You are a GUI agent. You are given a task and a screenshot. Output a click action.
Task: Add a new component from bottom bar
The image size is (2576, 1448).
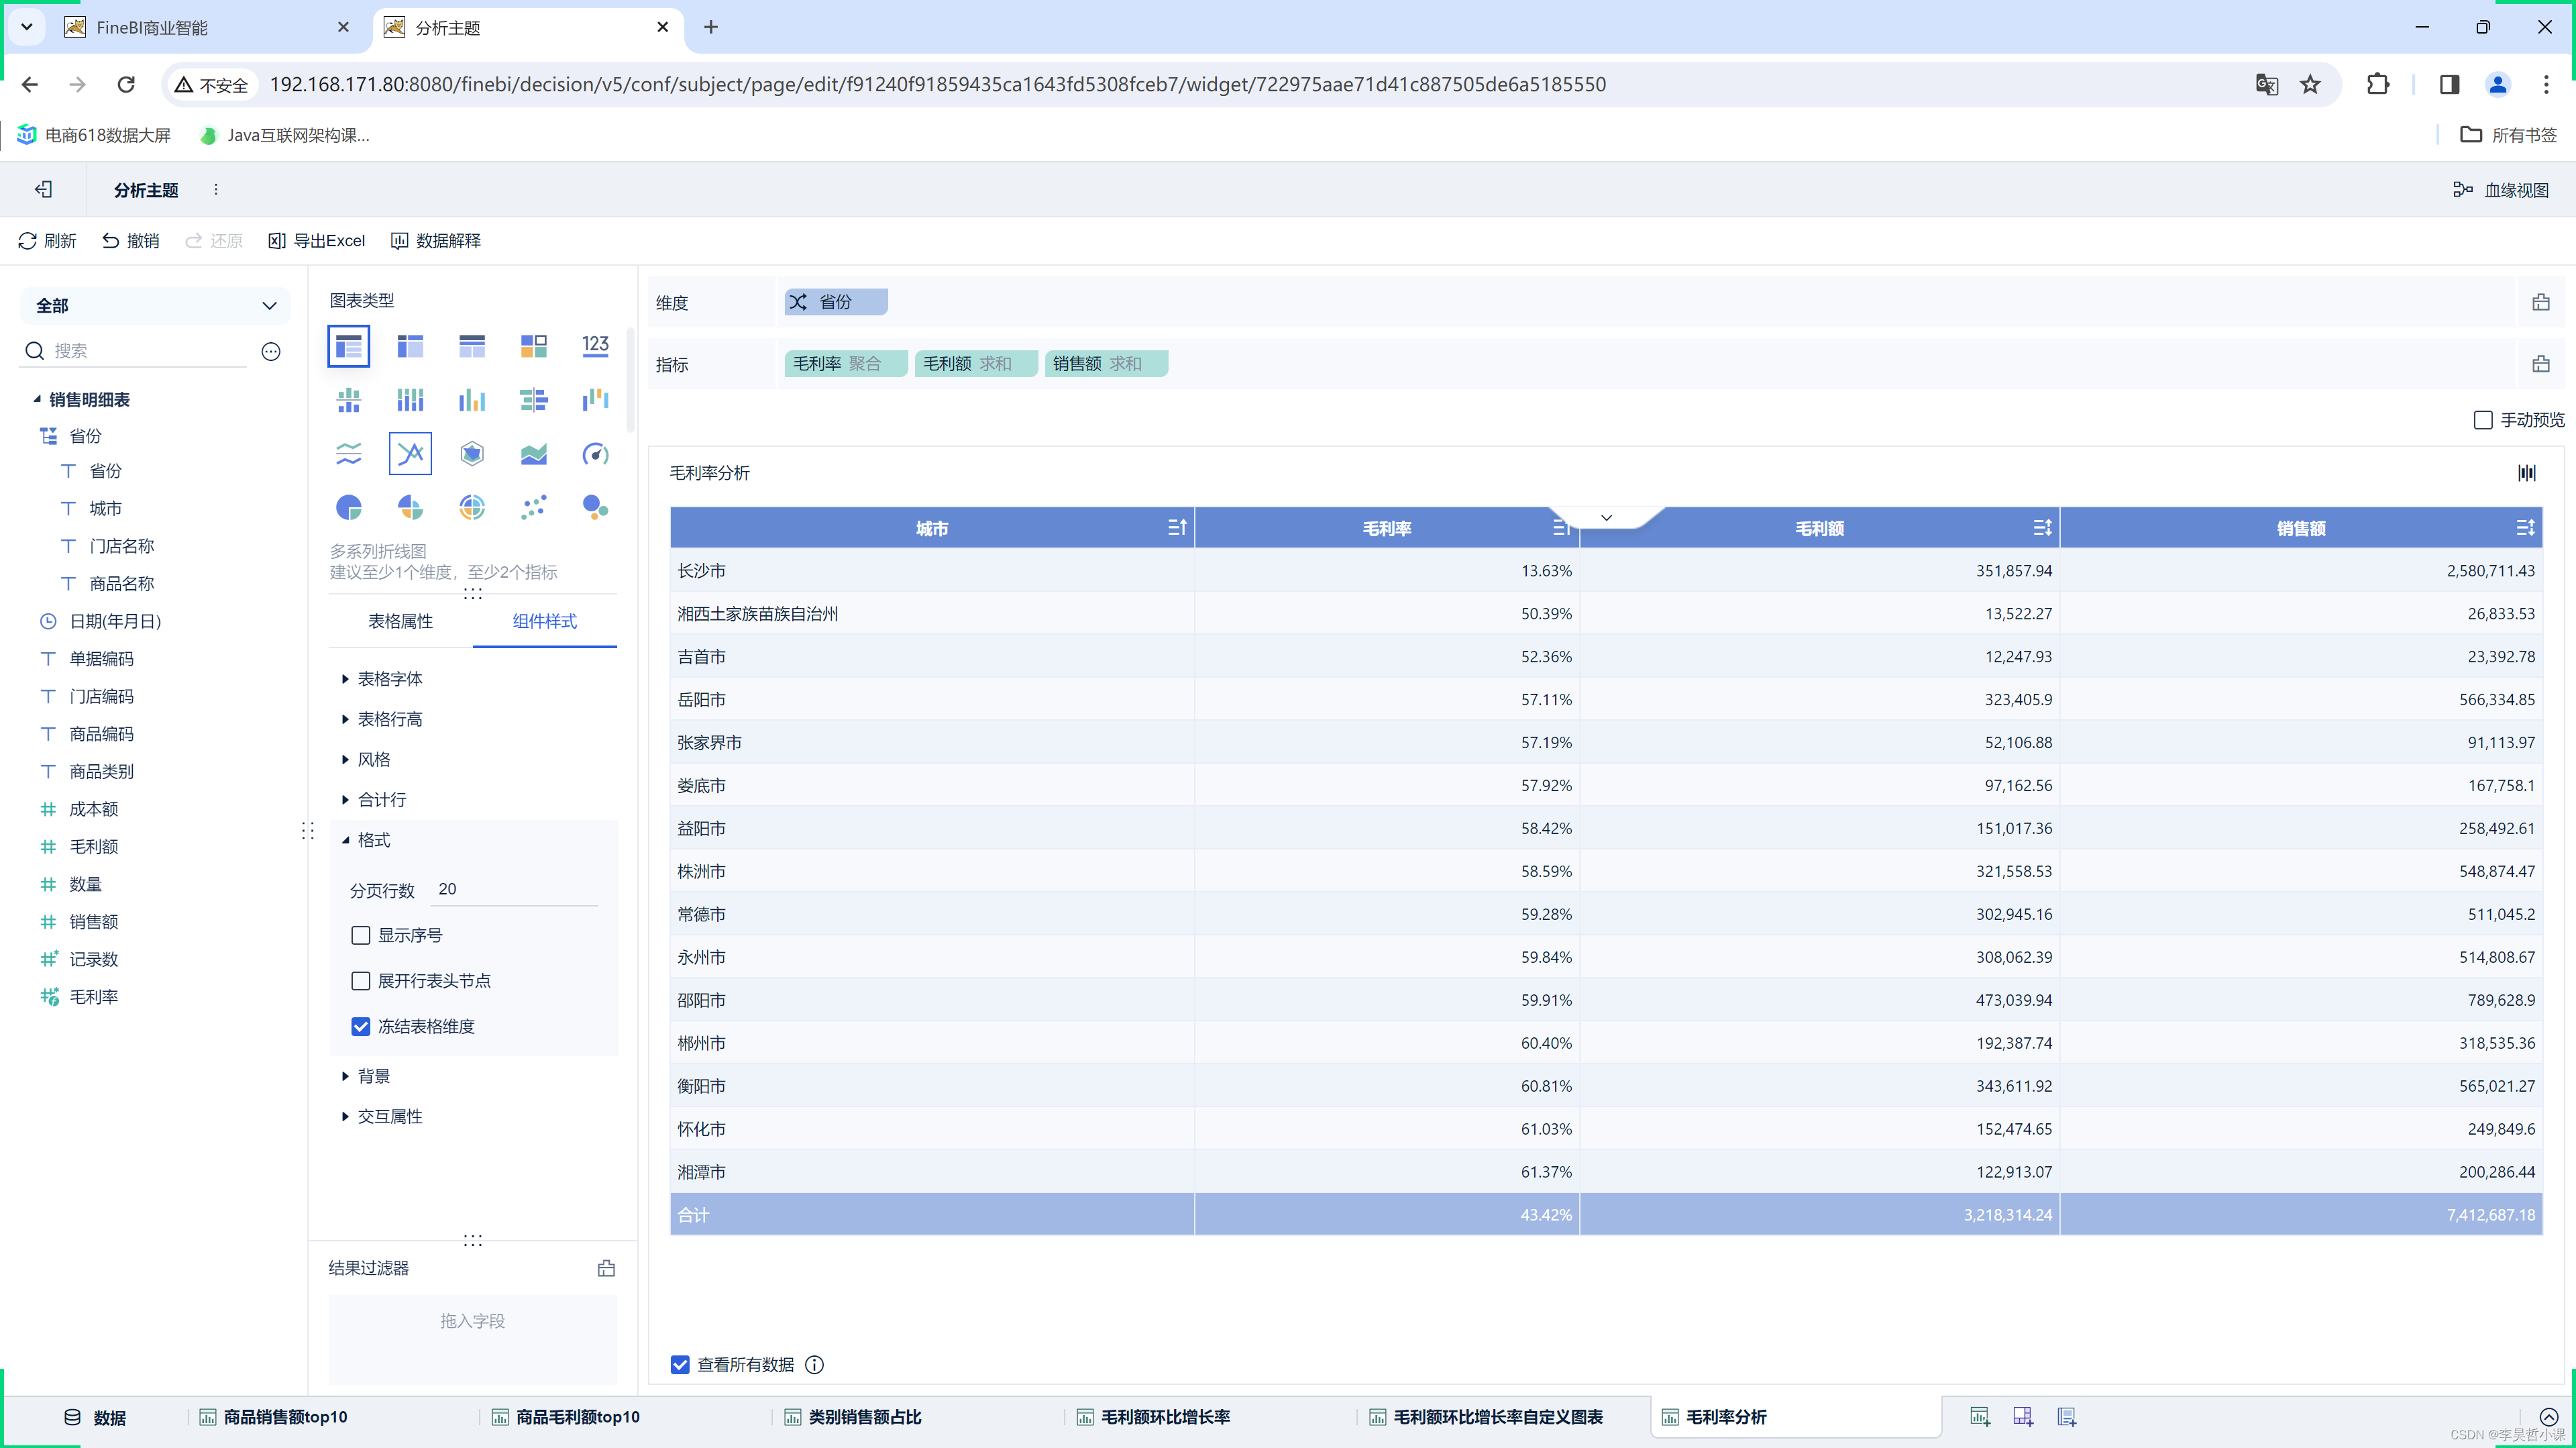click(1980, 1416)
